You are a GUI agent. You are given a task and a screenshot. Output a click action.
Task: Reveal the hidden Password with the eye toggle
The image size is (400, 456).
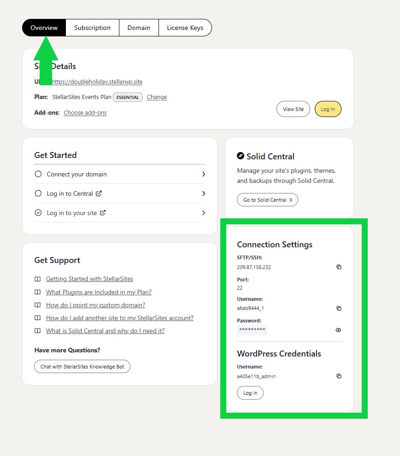point(338,330)
